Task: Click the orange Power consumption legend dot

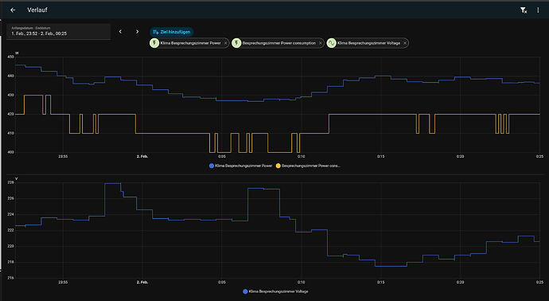Action: click(278, 166)
